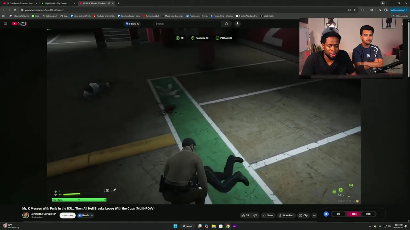Click the Windows taskbar Search box
The image size is (410, 230).
(188, 226)
